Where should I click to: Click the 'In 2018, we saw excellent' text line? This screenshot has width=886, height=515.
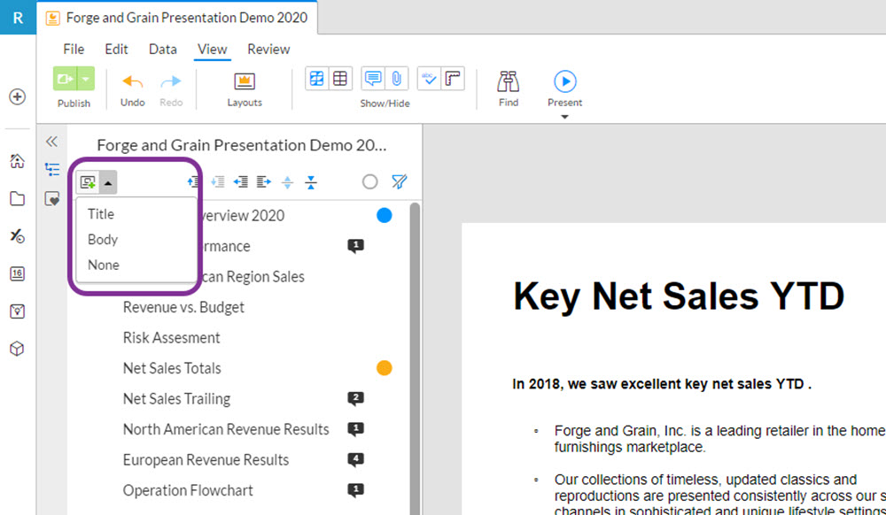[x=662, y=384]
